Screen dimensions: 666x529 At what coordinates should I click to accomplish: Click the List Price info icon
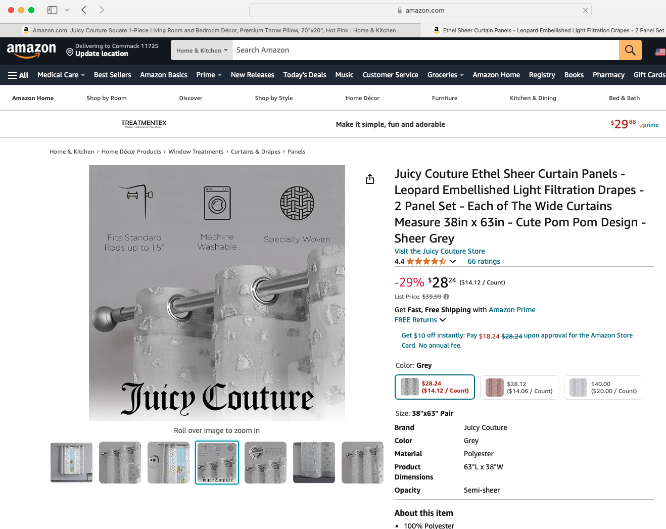tap(446, 297)
